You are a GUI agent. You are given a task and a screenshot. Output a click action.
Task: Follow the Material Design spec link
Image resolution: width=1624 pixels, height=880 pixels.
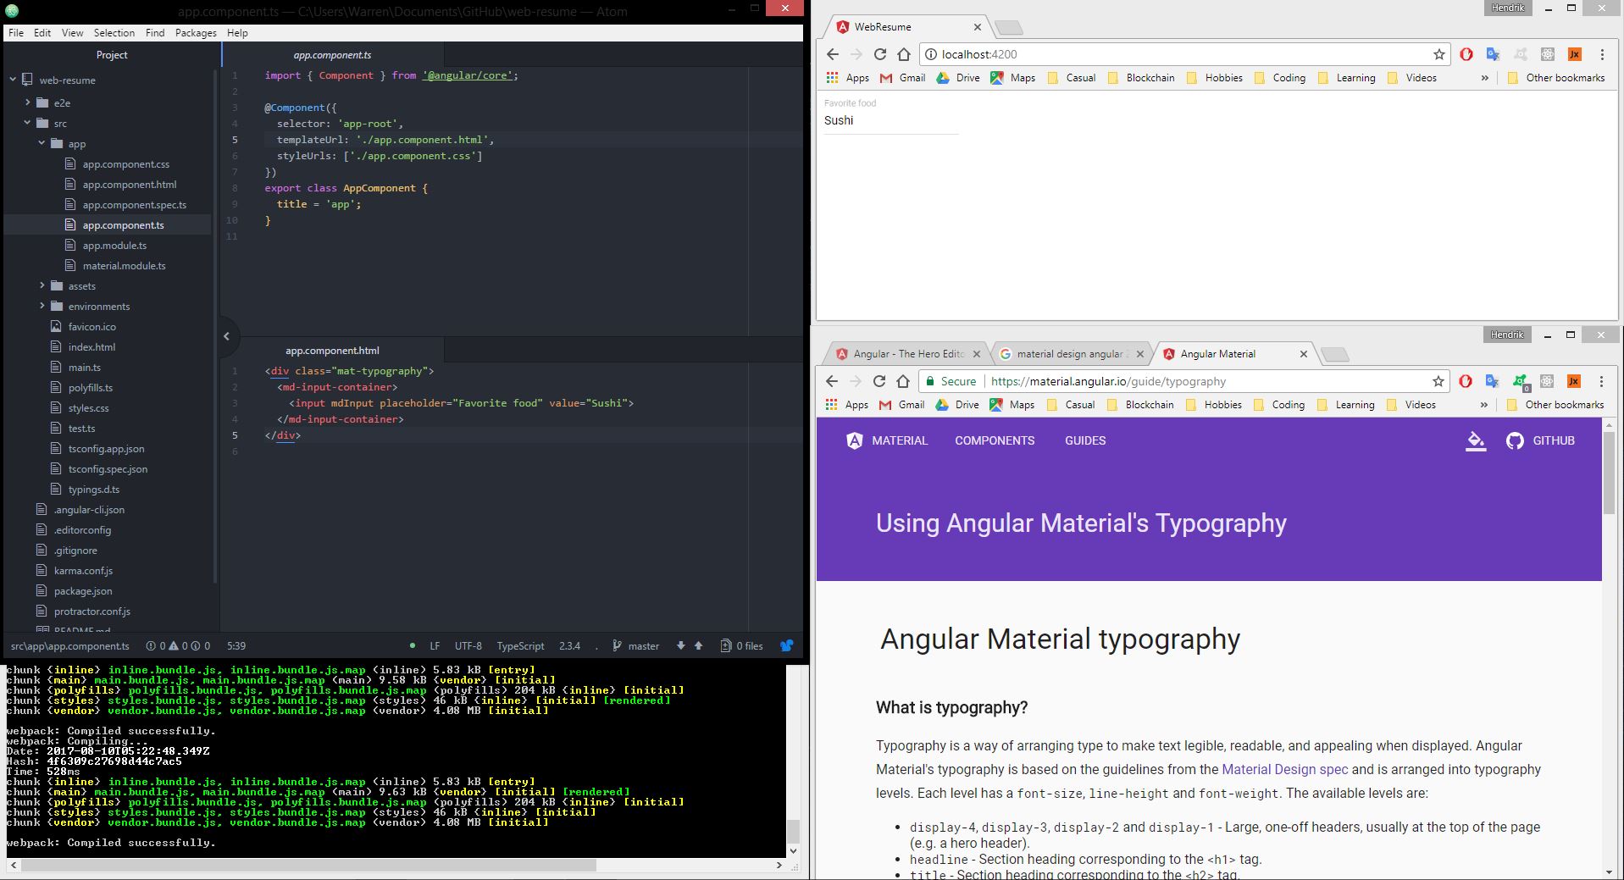(x=1284, y=769)
